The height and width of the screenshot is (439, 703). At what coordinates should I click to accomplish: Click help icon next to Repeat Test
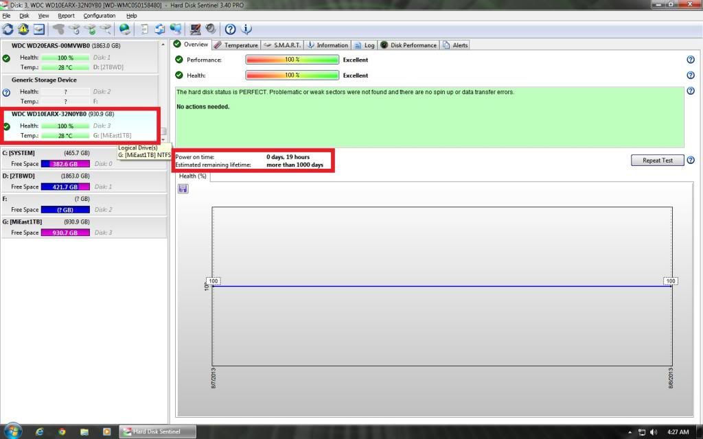pyautogui.click(x=691, y=161)
